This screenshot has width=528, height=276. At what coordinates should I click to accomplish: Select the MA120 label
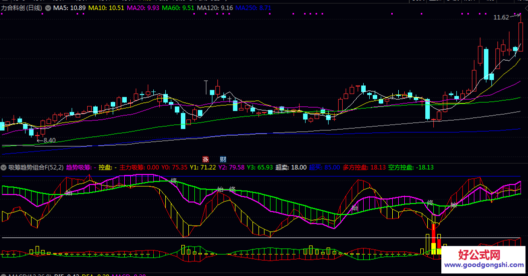pyautogui.click(x=214, y=8)
